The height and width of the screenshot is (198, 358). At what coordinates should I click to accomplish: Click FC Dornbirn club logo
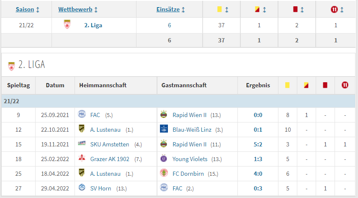[164, 173]
